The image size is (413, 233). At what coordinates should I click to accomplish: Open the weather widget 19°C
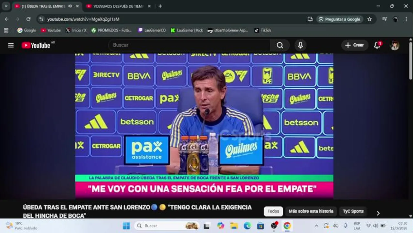click(x=21, y=226)
